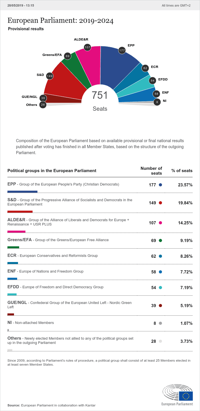Image resolution: width=200 pixels, height=411 pixels.
Task: Click the red S&D dot in table
Action: (160, 203)
